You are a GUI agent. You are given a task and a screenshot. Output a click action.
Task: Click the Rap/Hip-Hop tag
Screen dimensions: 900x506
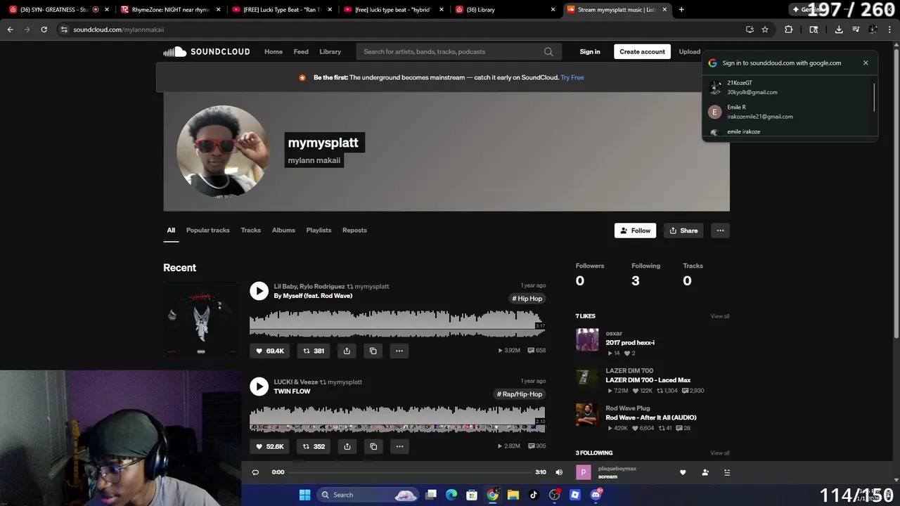click(520, 394)
